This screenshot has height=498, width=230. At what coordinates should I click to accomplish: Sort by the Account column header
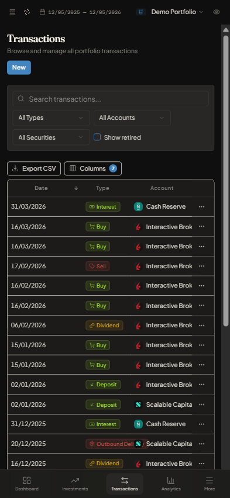pos(162,188)
